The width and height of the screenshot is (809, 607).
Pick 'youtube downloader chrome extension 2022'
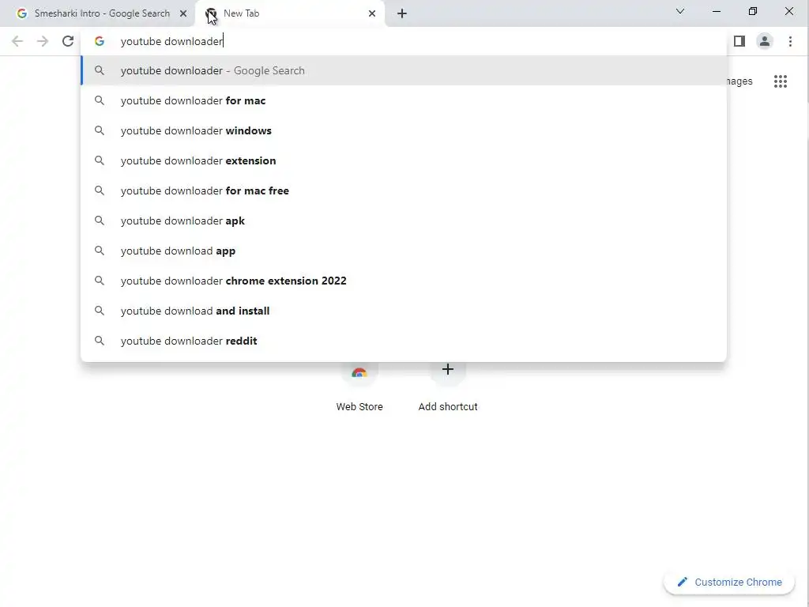click(404, 281)
